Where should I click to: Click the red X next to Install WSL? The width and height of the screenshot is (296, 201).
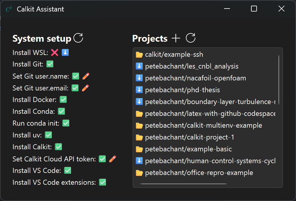click(x=54, y=52)
